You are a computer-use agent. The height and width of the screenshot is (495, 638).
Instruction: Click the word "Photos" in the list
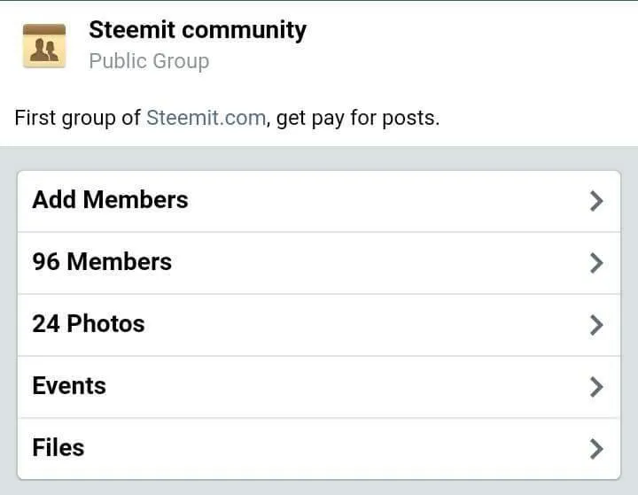pos(105,324)
